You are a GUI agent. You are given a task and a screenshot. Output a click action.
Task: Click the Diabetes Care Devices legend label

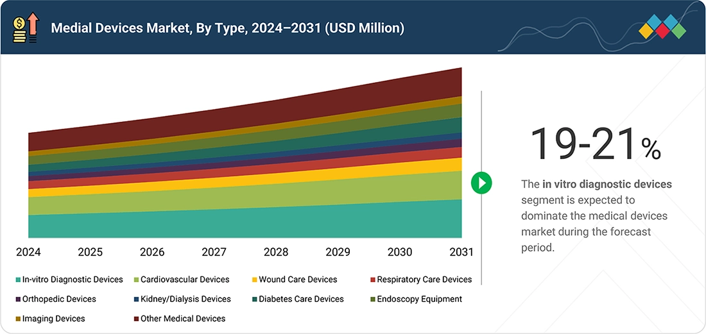point(301,299)
